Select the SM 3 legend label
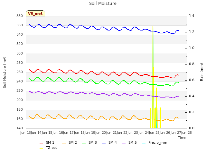 (x=93, y=142)
